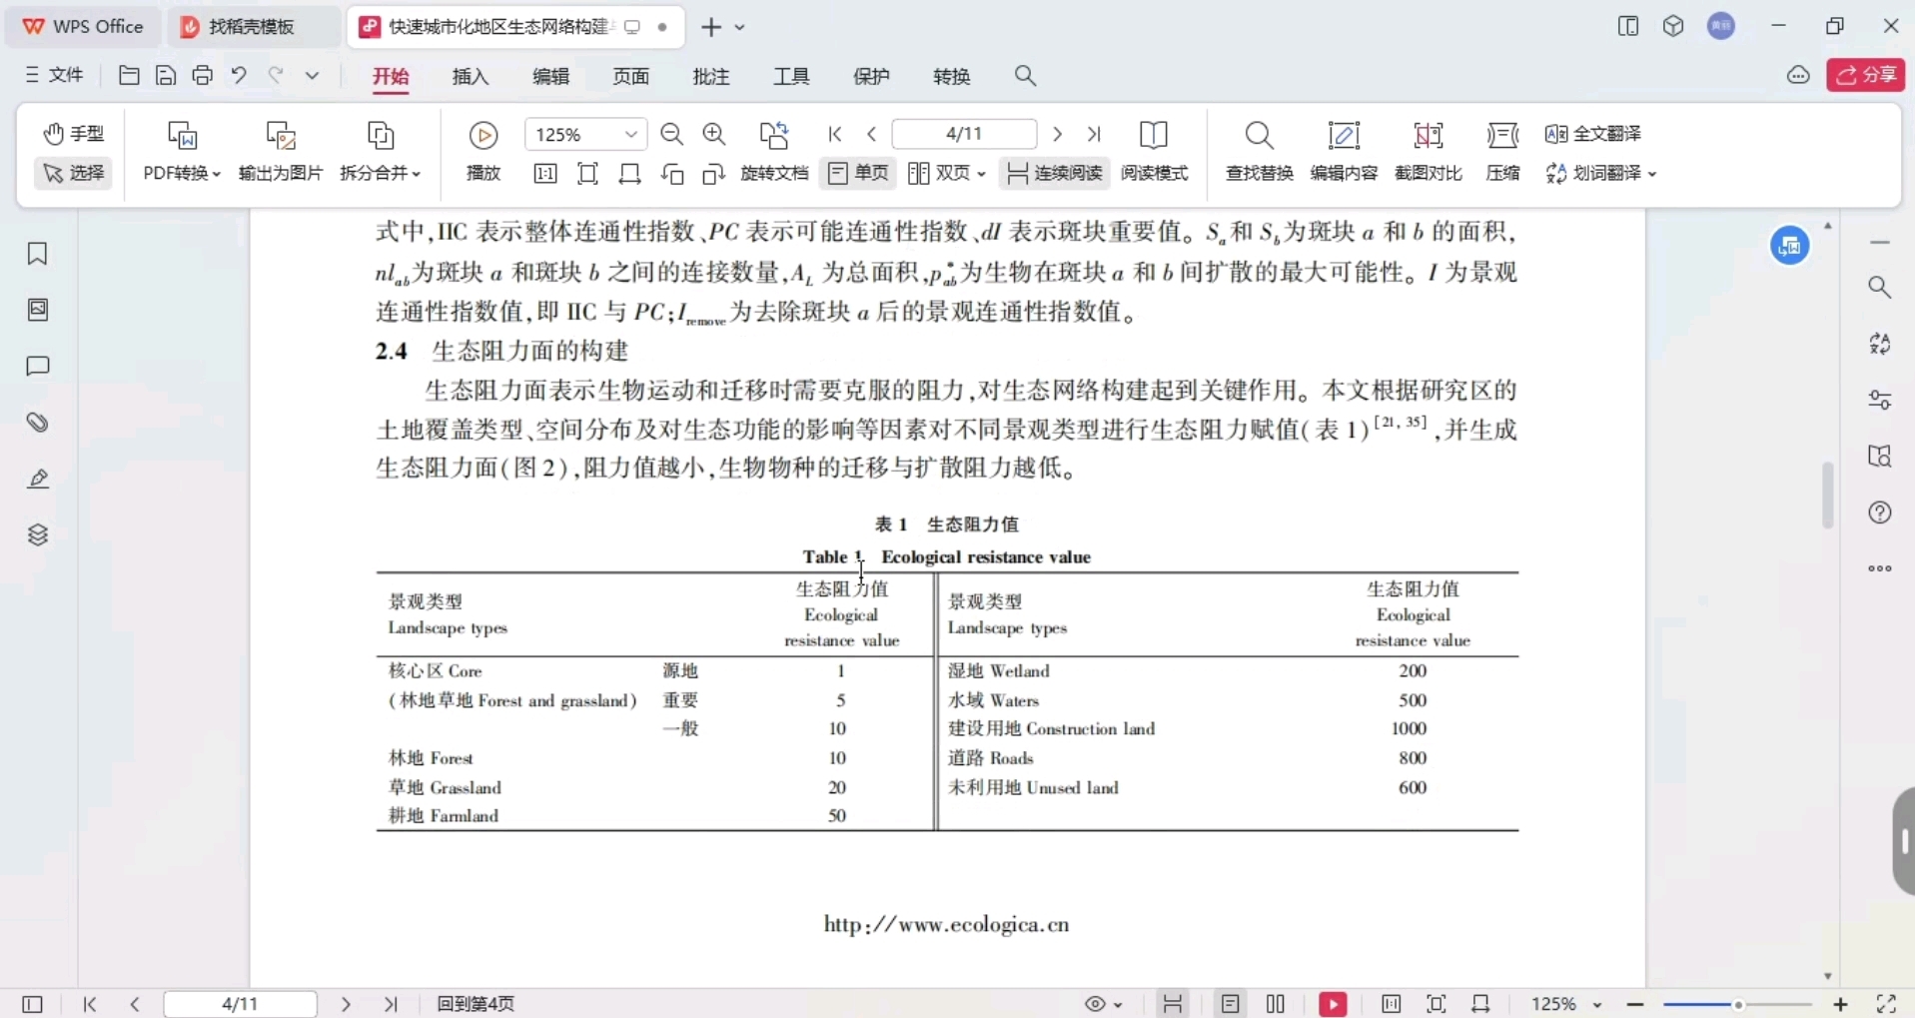Click 压缩 compress tool
The height and width of the screenshot is (1018, 1915).
pyautogui.click(x=1502, y=152)
